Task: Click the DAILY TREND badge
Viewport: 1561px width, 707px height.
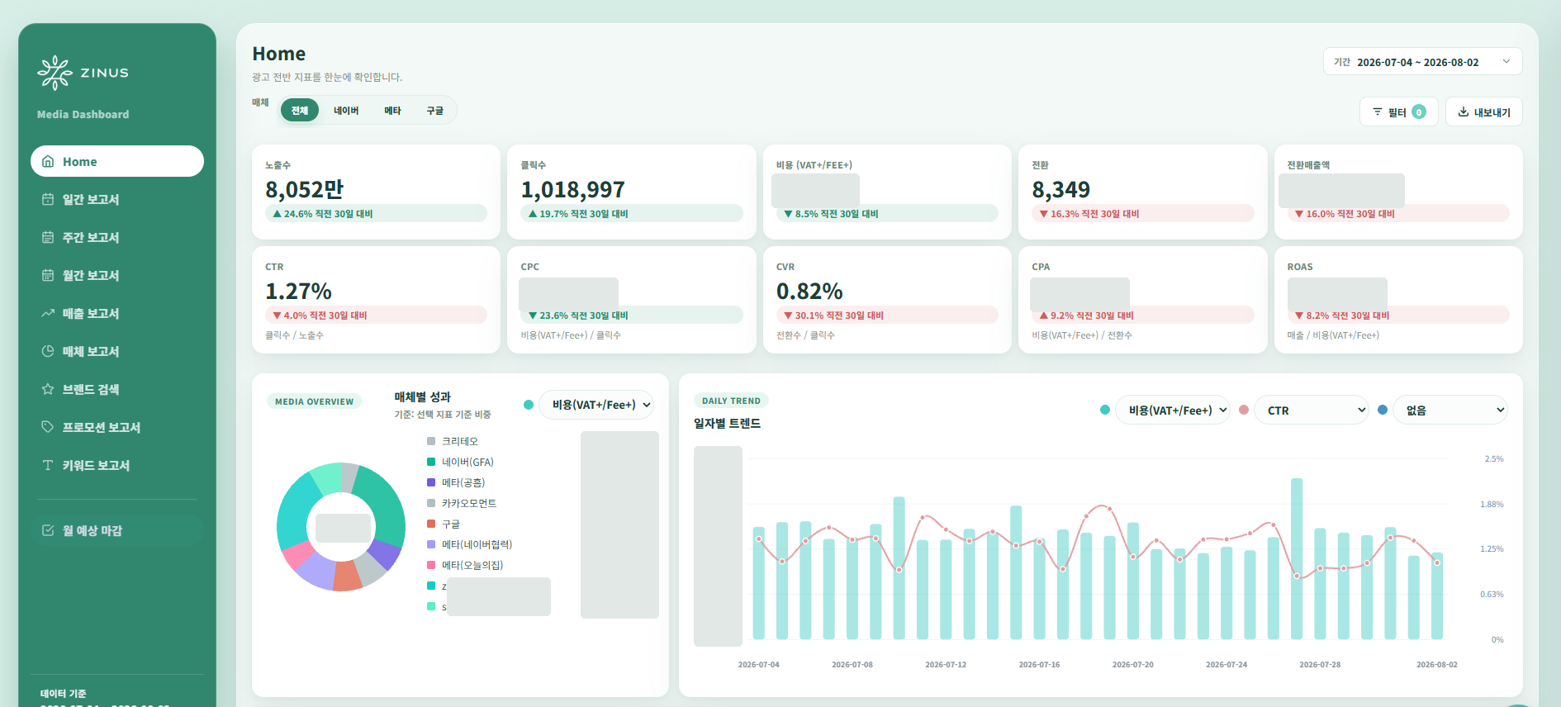Action: click(x=731, y=401)
